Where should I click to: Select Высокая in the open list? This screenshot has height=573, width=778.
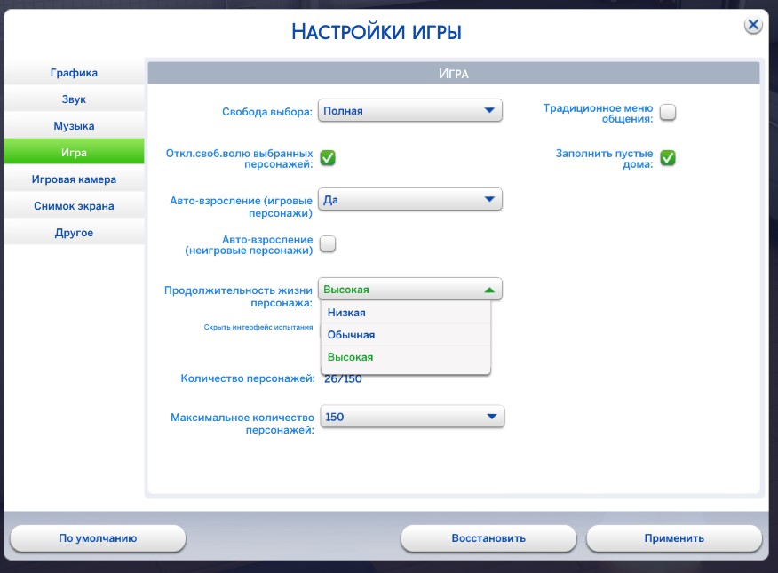405,357
